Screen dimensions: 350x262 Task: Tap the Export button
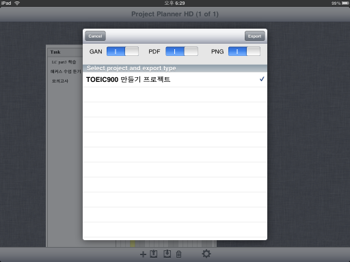255,36
